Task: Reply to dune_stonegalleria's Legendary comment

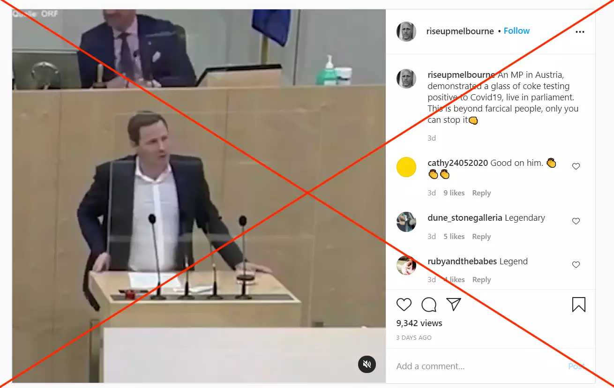Action: (x=481, y=237)
